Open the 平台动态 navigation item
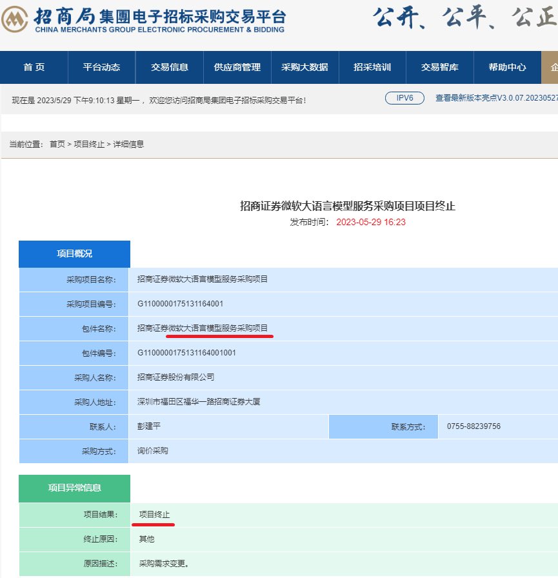 [x=102, y=67]
